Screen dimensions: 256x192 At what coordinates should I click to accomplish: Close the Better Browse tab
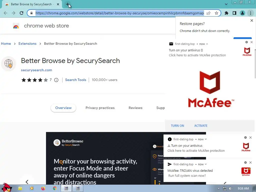pyautogui.click(x=58, y=4)
